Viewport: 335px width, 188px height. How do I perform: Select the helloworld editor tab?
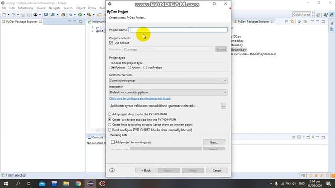pyautogui.click(x=97, y=22)
